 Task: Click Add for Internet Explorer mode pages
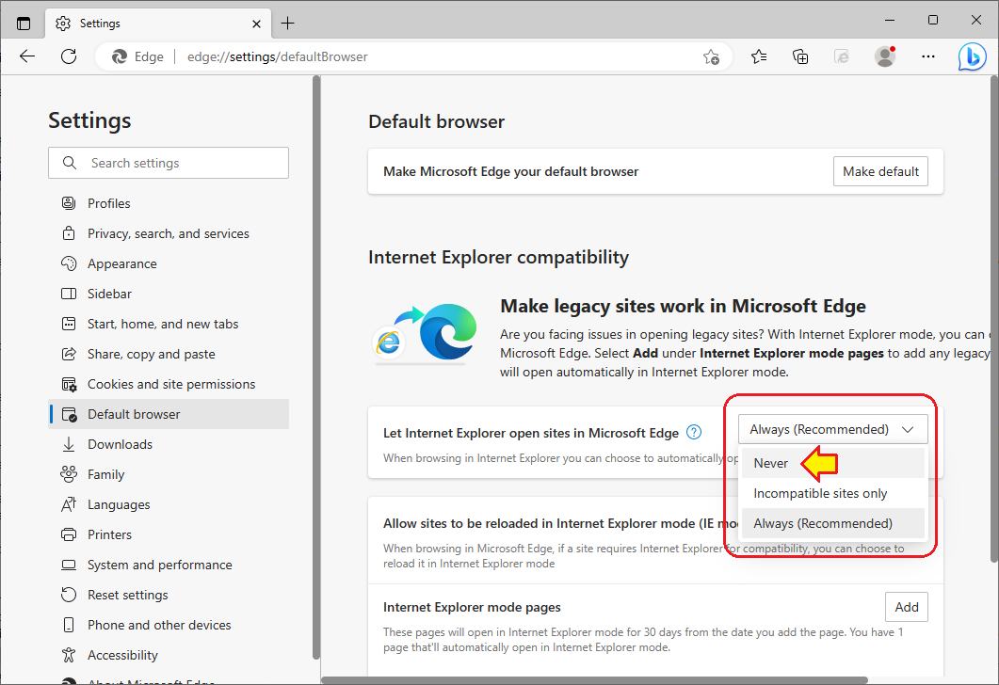point(907,607)
